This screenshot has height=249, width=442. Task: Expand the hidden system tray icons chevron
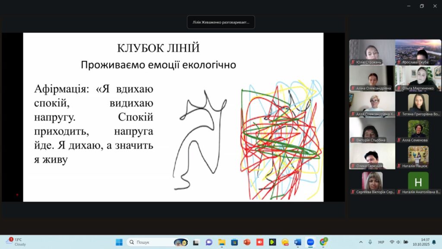pyautogui.click(x=361, y=242)
